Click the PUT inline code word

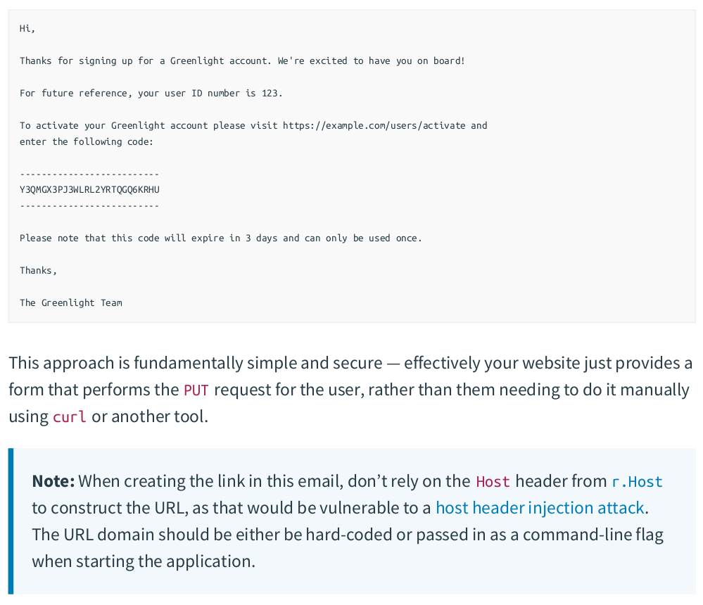(x=195, y=390)
